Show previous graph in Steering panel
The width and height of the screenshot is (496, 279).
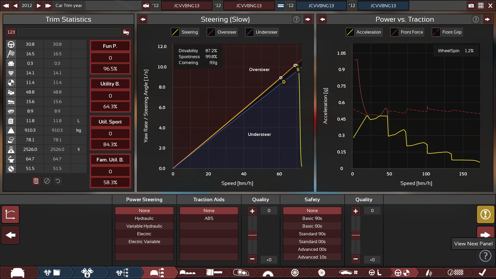pos(143,19)
